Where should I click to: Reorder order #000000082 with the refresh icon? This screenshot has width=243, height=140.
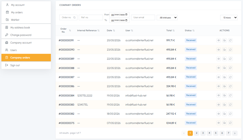pyautogui.click(x=230, y=114)
